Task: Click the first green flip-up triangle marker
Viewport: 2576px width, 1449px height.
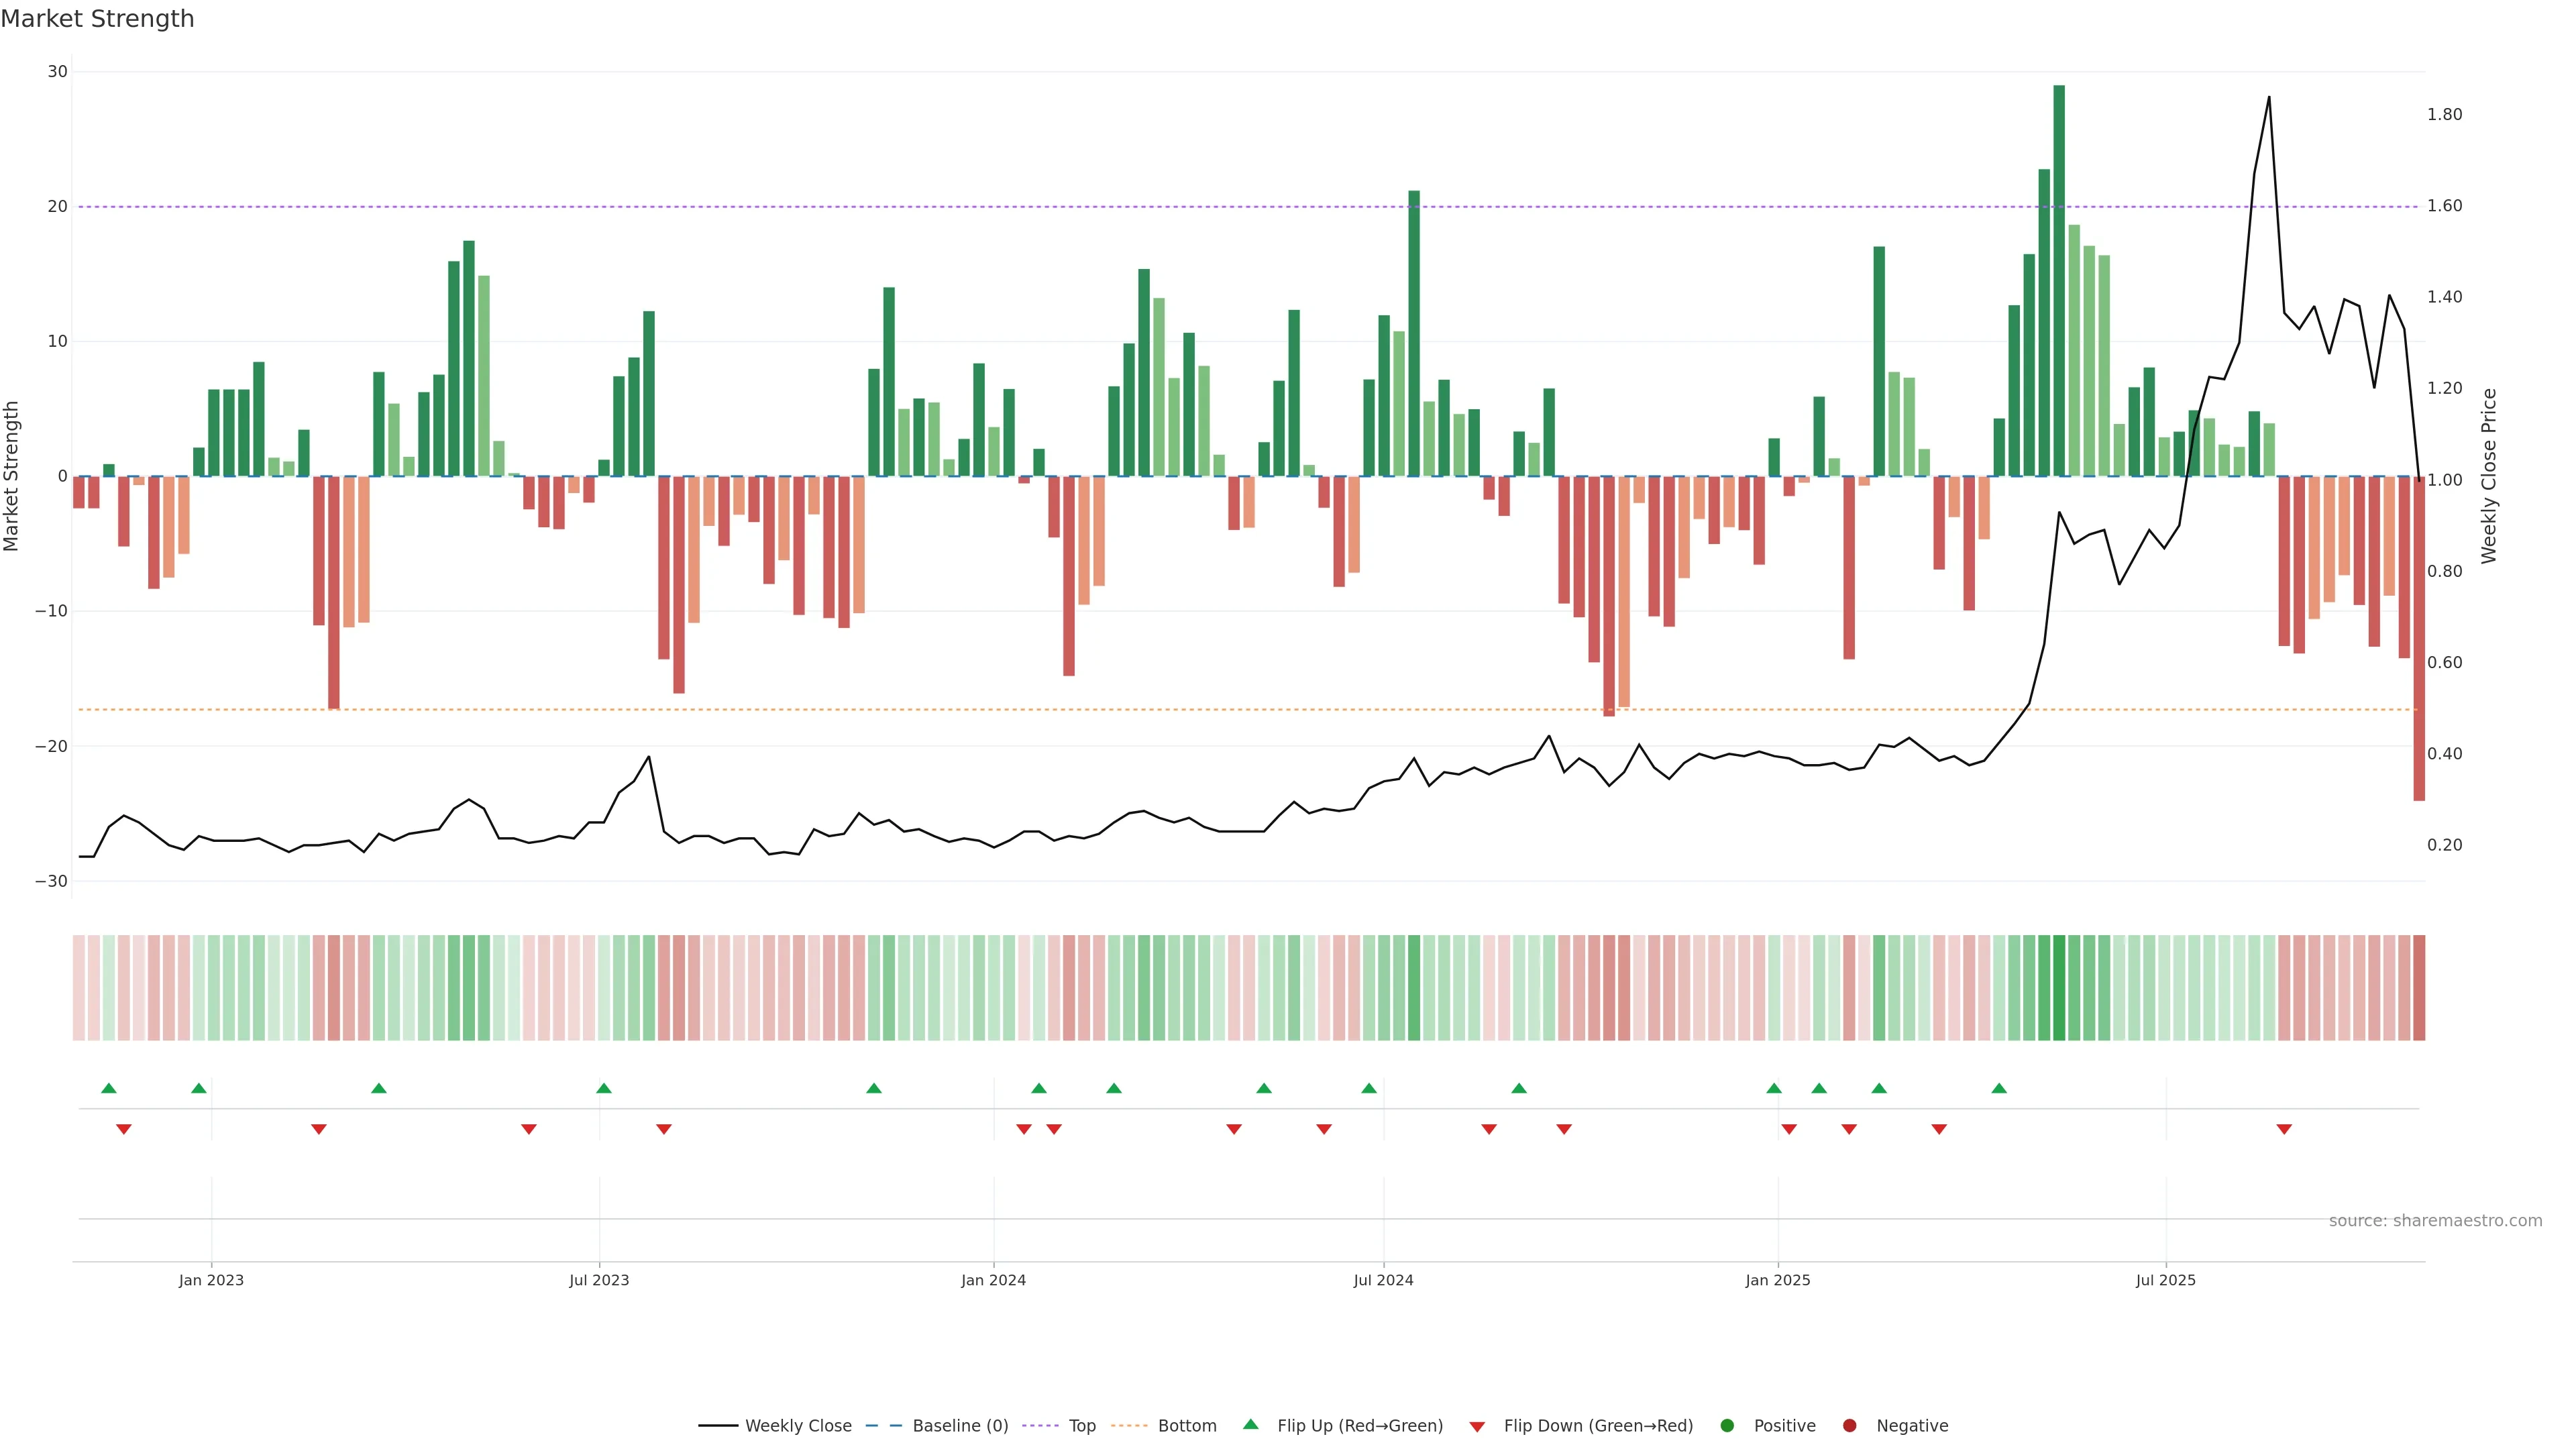Action: tap(109, 1088)
